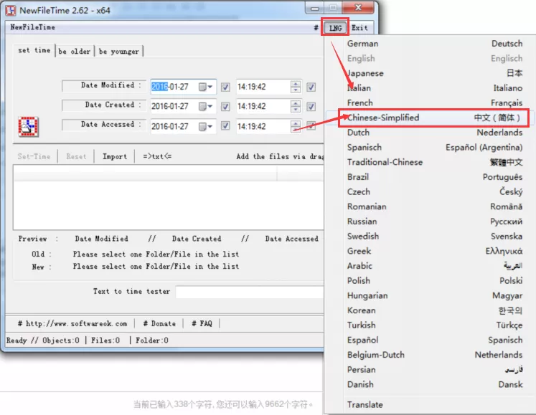Select Czech language

click(430, 191)
